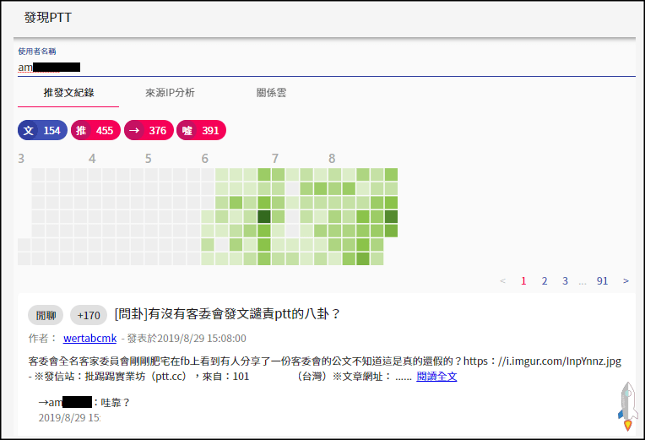
Task: Click the rocket scroll-to-top icon
Action: (627, 406)
